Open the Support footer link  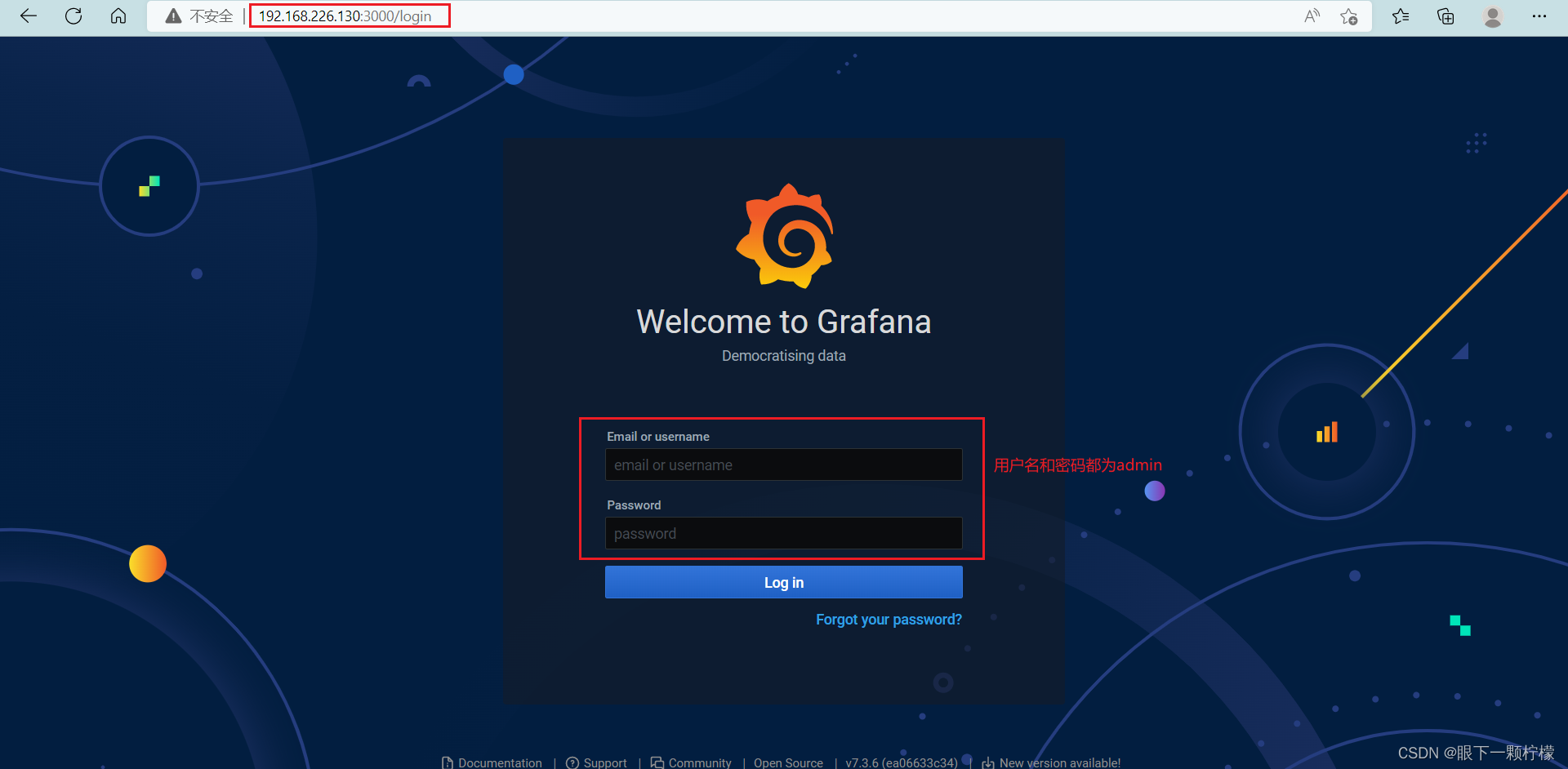[x=605, y=763]
